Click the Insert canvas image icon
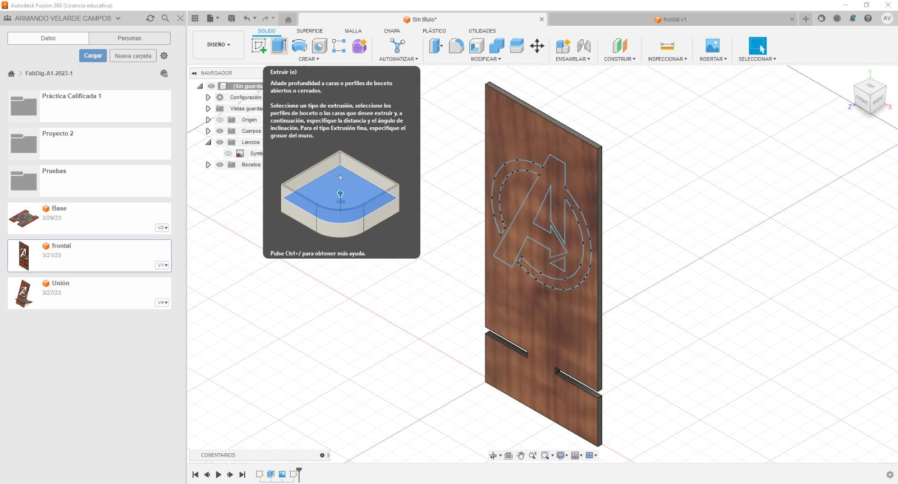The height and width of the screenshot is (484, 898). [712, 46]
